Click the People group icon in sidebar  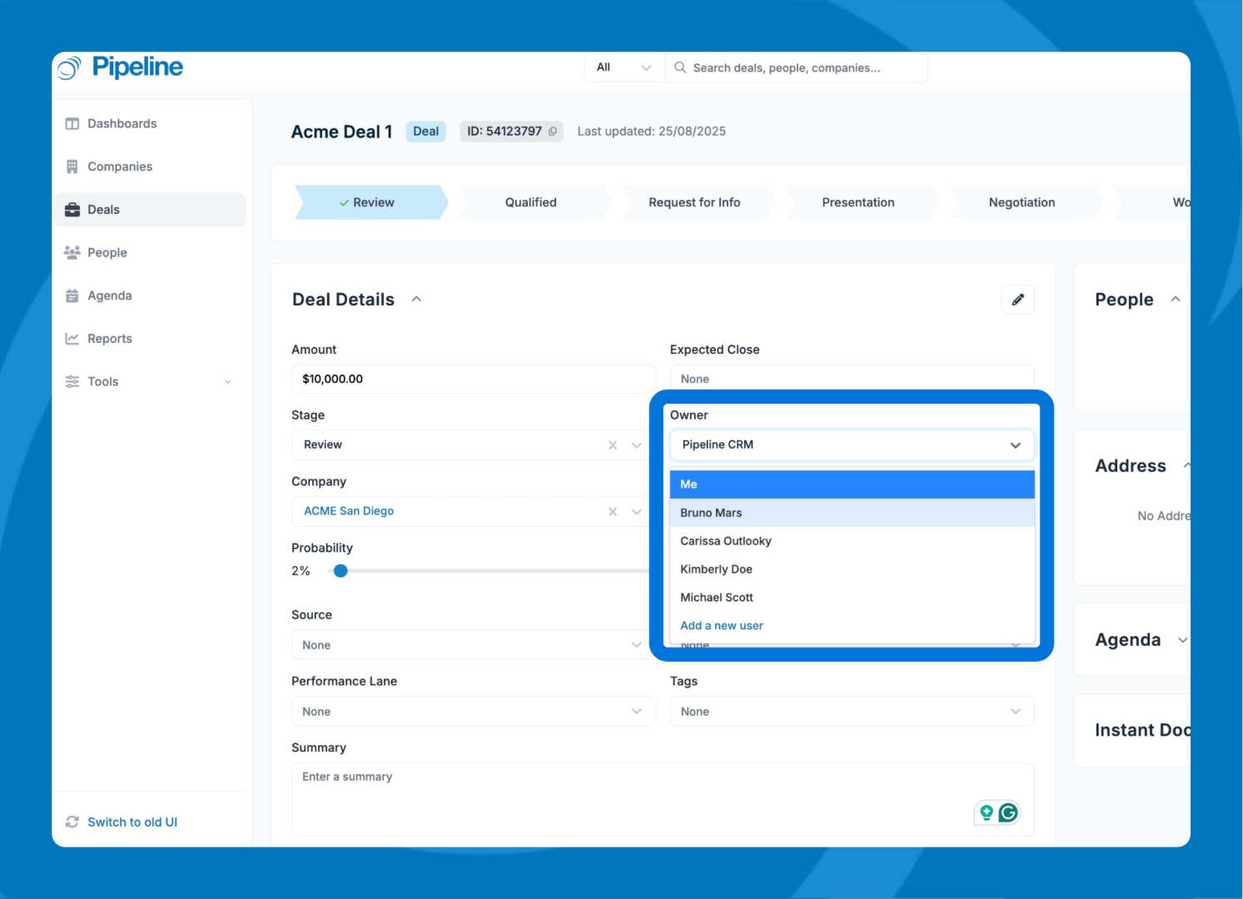click(72, 252)
